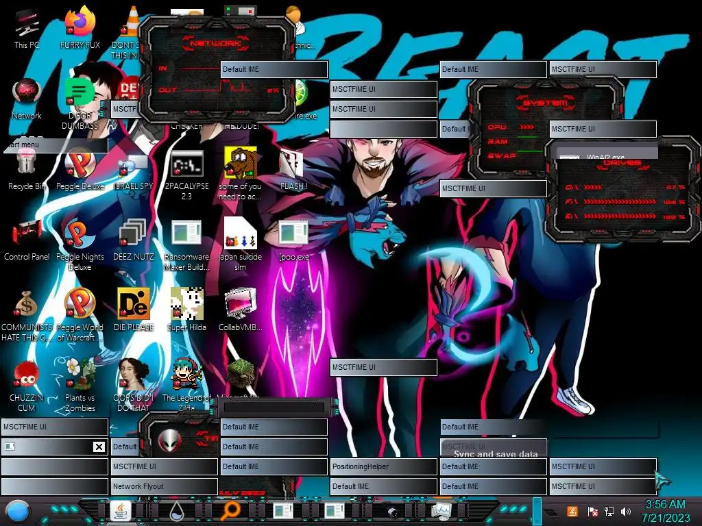The height and width of the screenshot is (526, 702).
Task: Click the NETWORK gadget title
Action: (216, 43)
